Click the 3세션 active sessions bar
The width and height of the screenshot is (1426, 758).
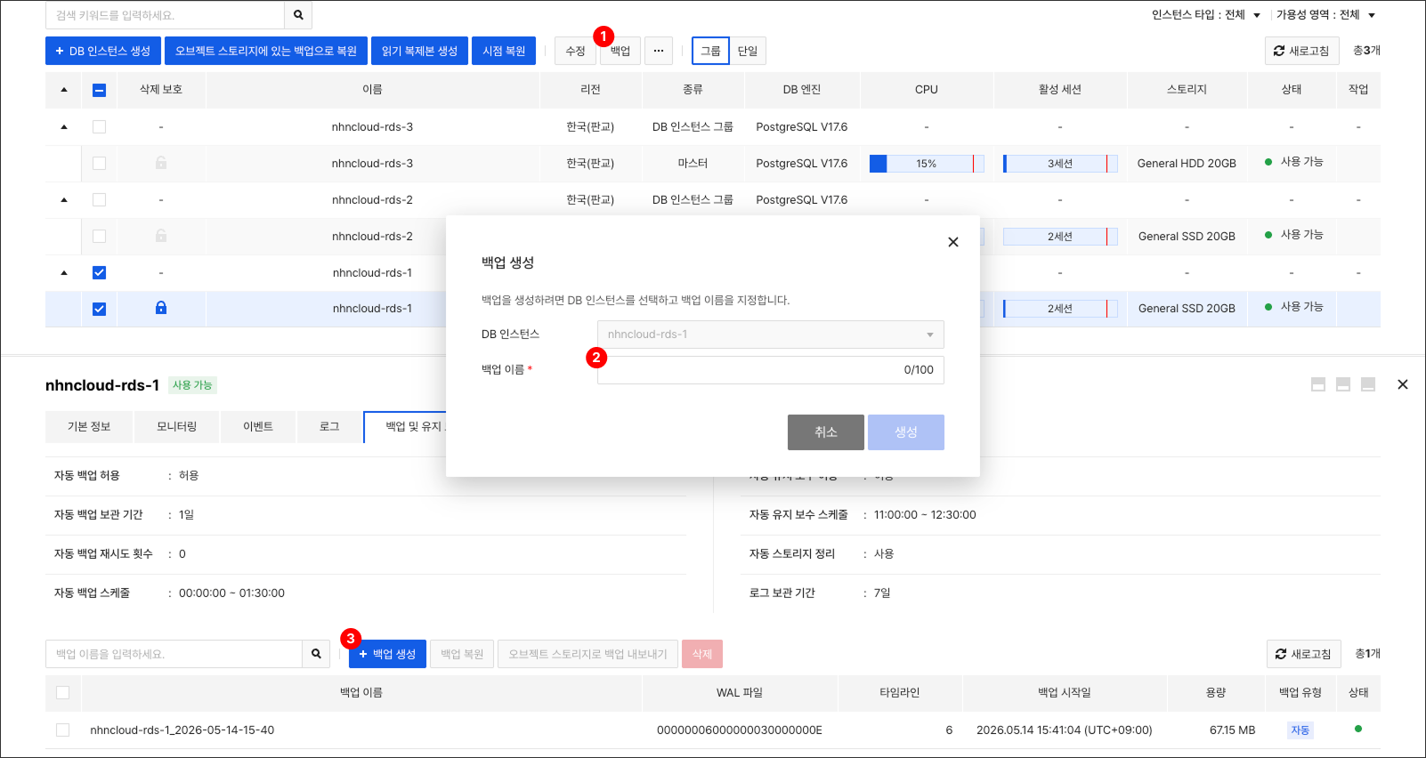click(x=1060, y=164)
